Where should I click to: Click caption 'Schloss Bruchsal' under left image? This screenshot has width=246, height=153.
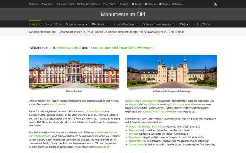(74, 91)
